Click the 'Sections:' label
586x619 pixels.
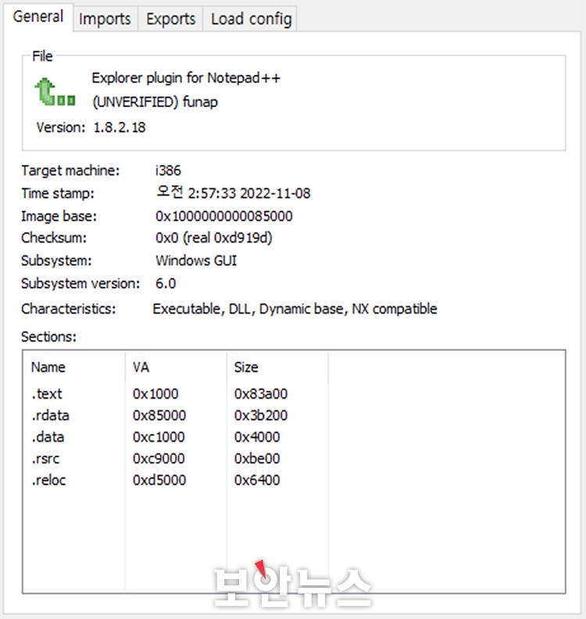[48, 337]
